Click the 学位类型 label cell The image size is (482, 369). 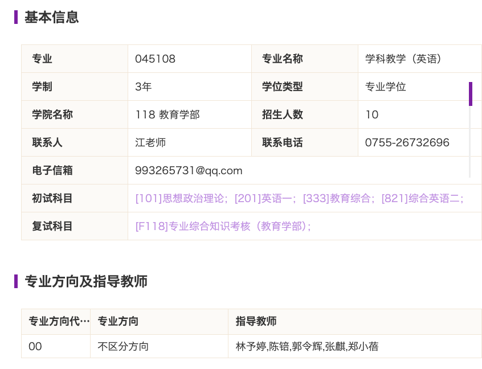coord(305,87)
